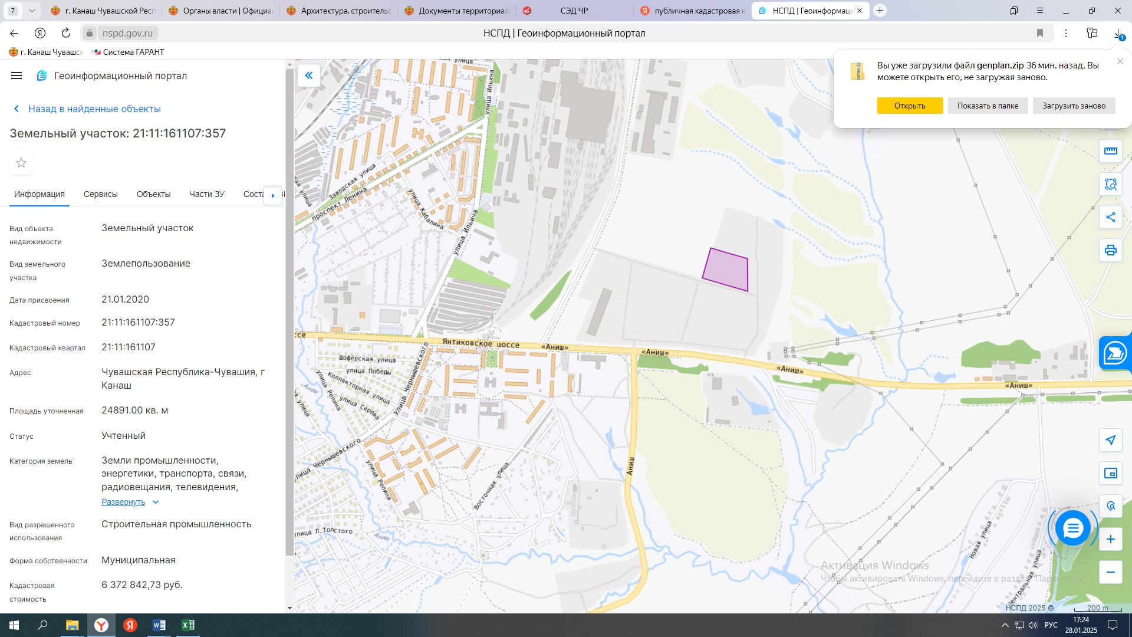Viewport: 1132px width, 637px height.
Task: Collapse the side panel with double chevron
Action: 308,75
